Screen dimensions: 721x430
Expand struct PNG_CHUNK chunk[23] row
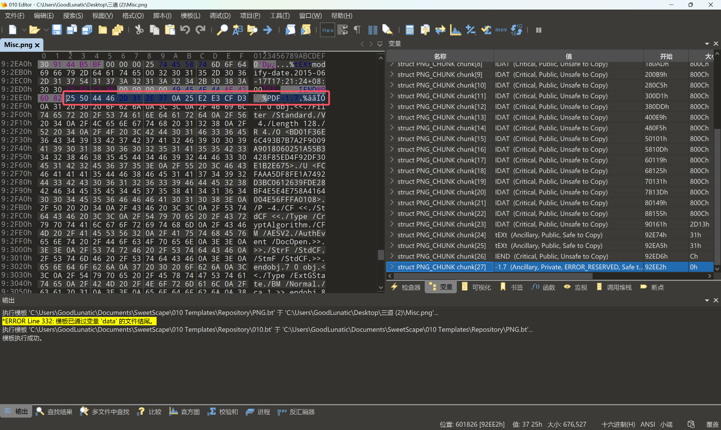(392, 224)
